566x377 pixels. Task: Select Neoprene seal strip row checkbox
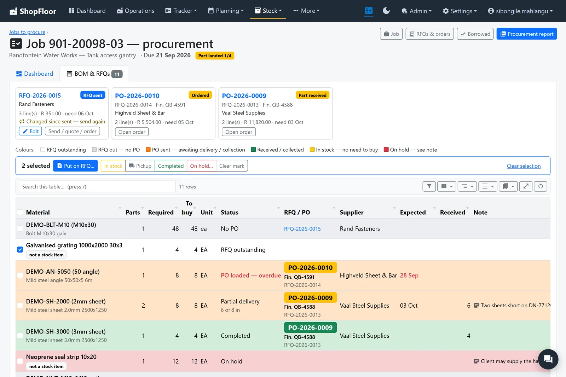tap(20, 361)
